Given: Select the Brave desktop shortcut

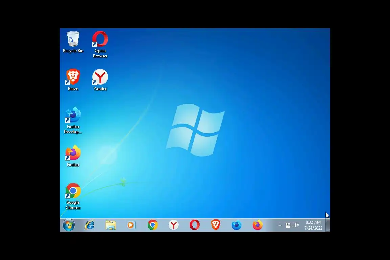Looking at the screenshot, I should coord(73,80).
